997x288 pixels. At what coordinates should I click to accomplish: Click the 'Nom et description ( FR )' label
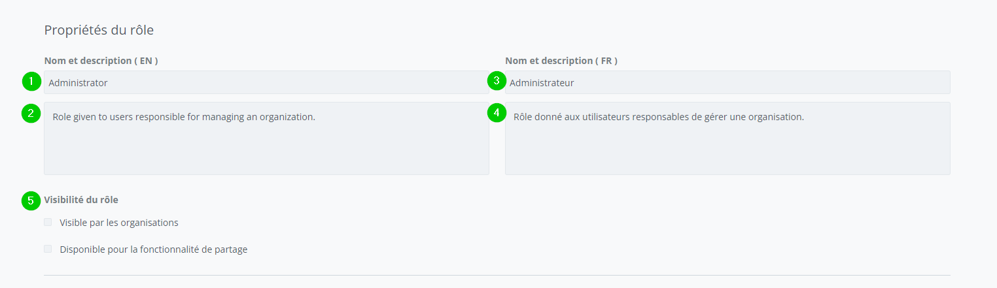point(561,61)
